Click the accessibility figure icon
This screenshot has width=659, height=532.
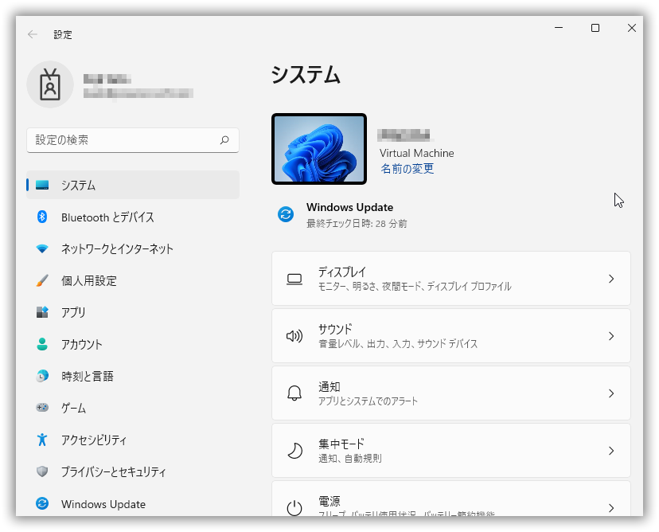(x=42, y=440)
